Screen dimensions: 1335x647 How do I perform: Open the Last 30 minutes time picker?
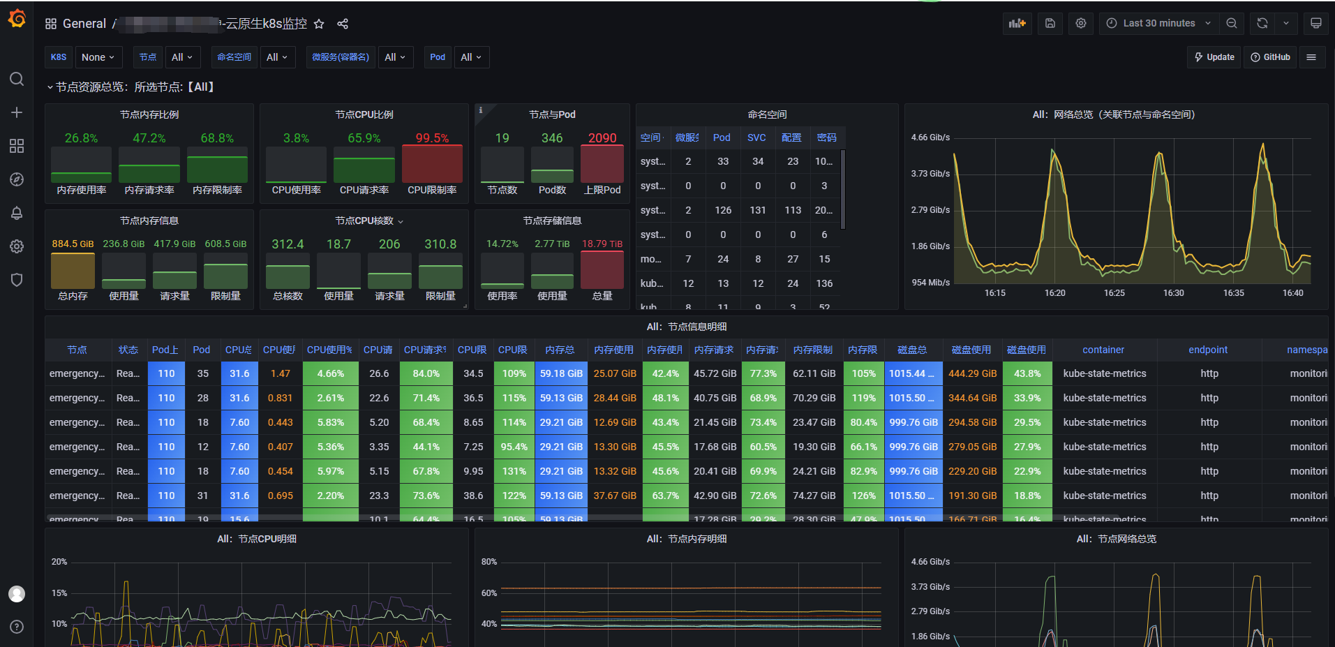(1159, 23)
